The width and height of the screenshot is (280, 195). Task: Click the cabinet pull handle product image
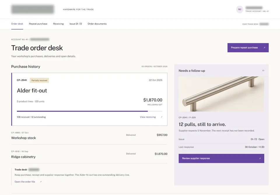pos(221,94)
